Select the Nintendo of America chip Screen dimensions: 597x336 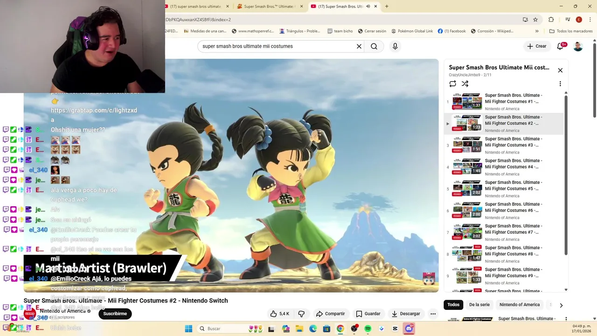tap(520, 305)
